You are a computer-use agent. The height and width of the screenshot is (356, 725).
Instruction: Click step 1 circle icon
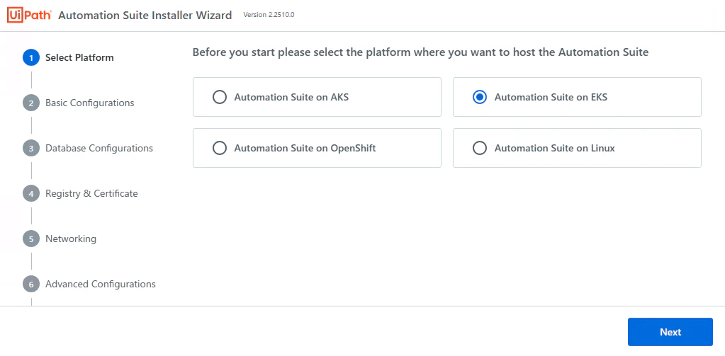tap(31, 58)
